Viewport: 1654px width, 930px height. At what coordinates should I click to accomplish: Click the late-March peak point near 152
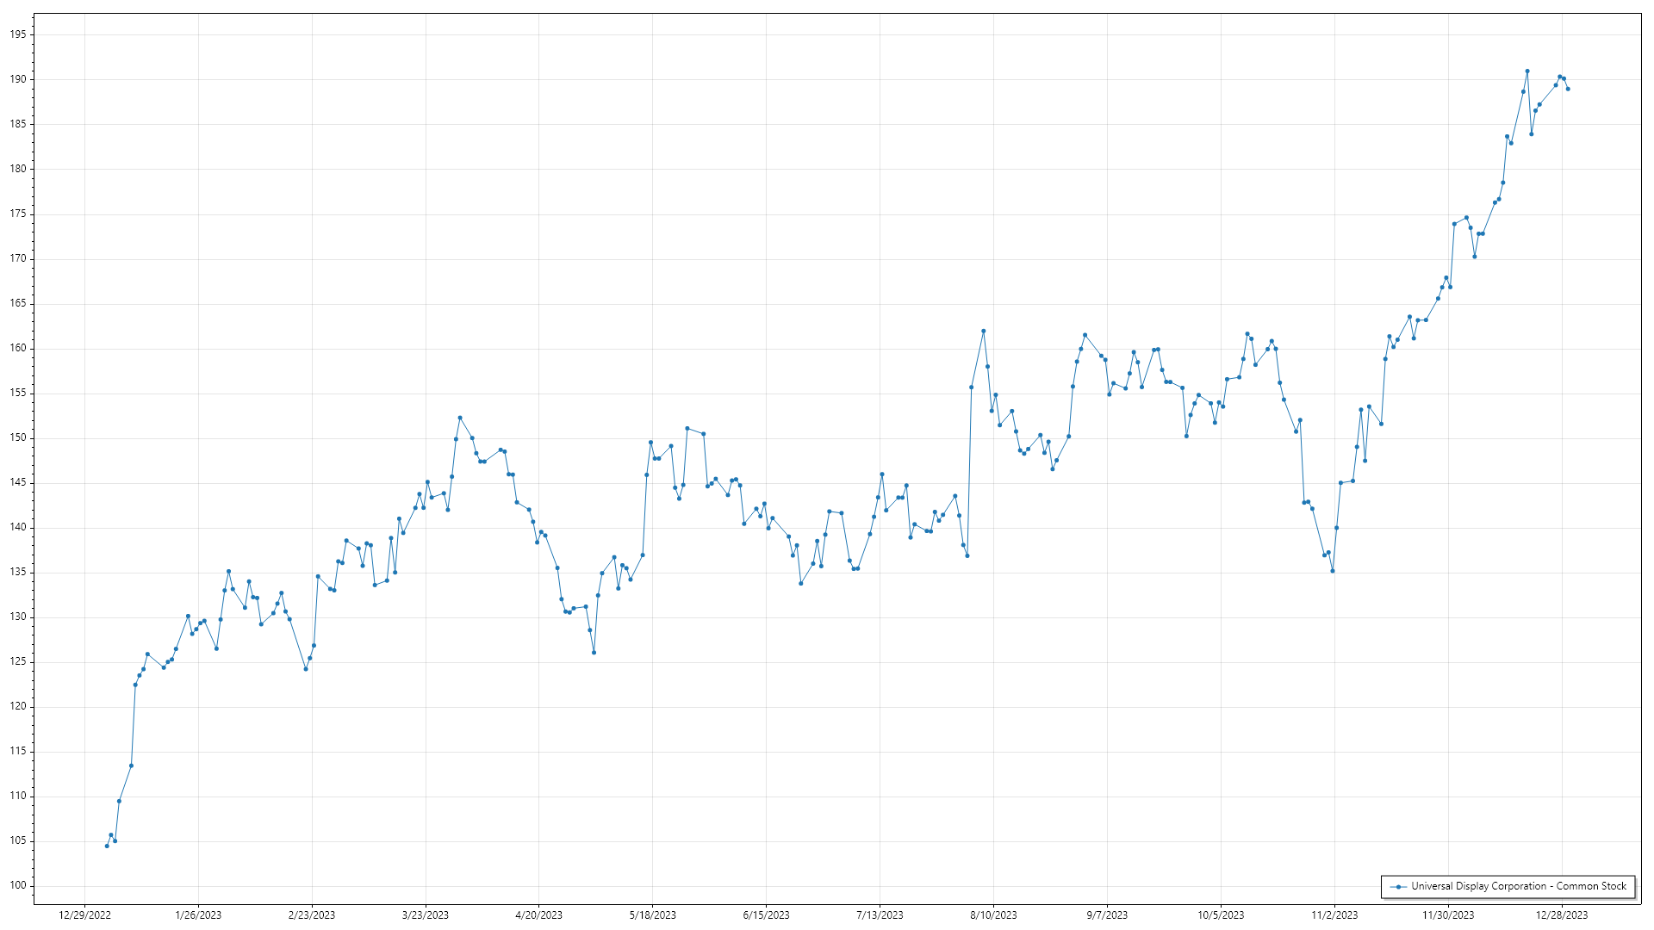[x=460, y=418]
